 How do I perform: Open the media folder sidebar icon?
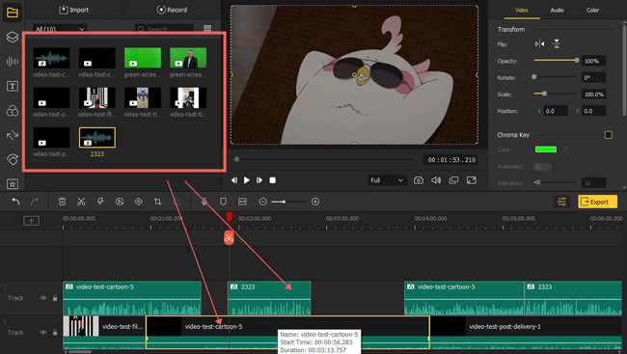click(13, 13)
